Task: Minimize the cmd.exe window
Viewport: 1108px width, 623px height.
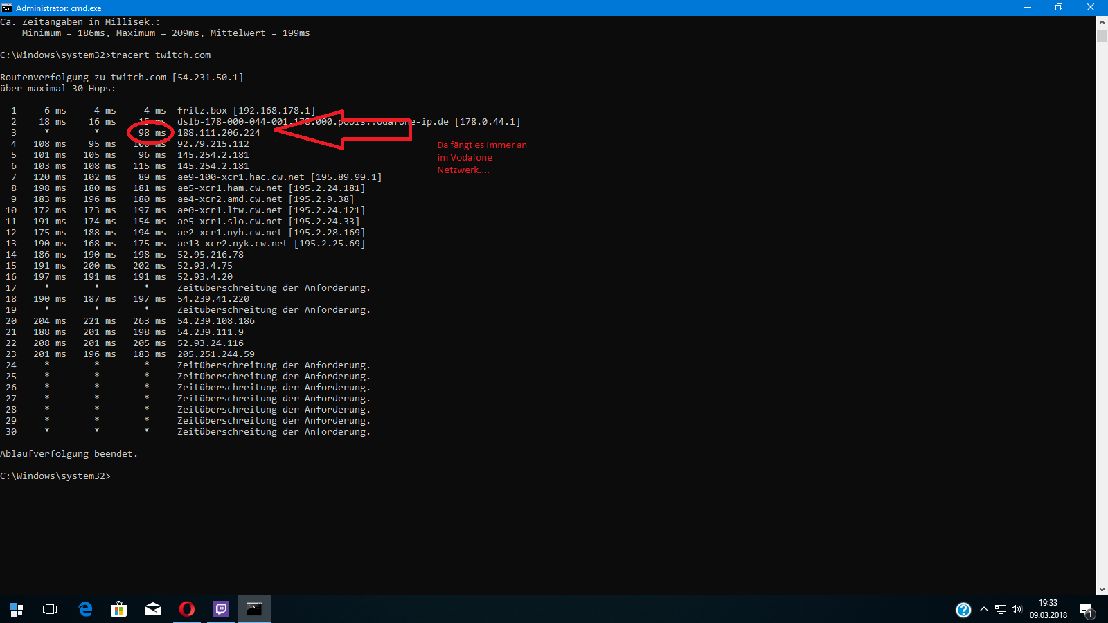Action: pyautogui.click(x=1028, y=8)
